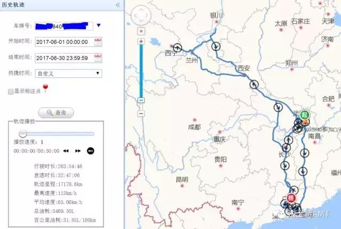Click the map pan navigation control
Image resolution: width=341 pixels, height=229 pixels.
click(141, 15)
